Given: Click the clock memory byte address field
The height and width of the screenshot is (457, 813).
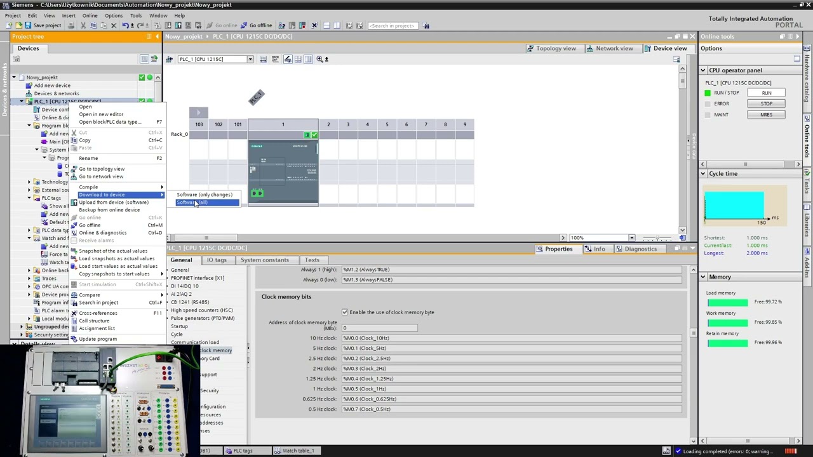Looking at the screenshot, I should coord(380,328).
